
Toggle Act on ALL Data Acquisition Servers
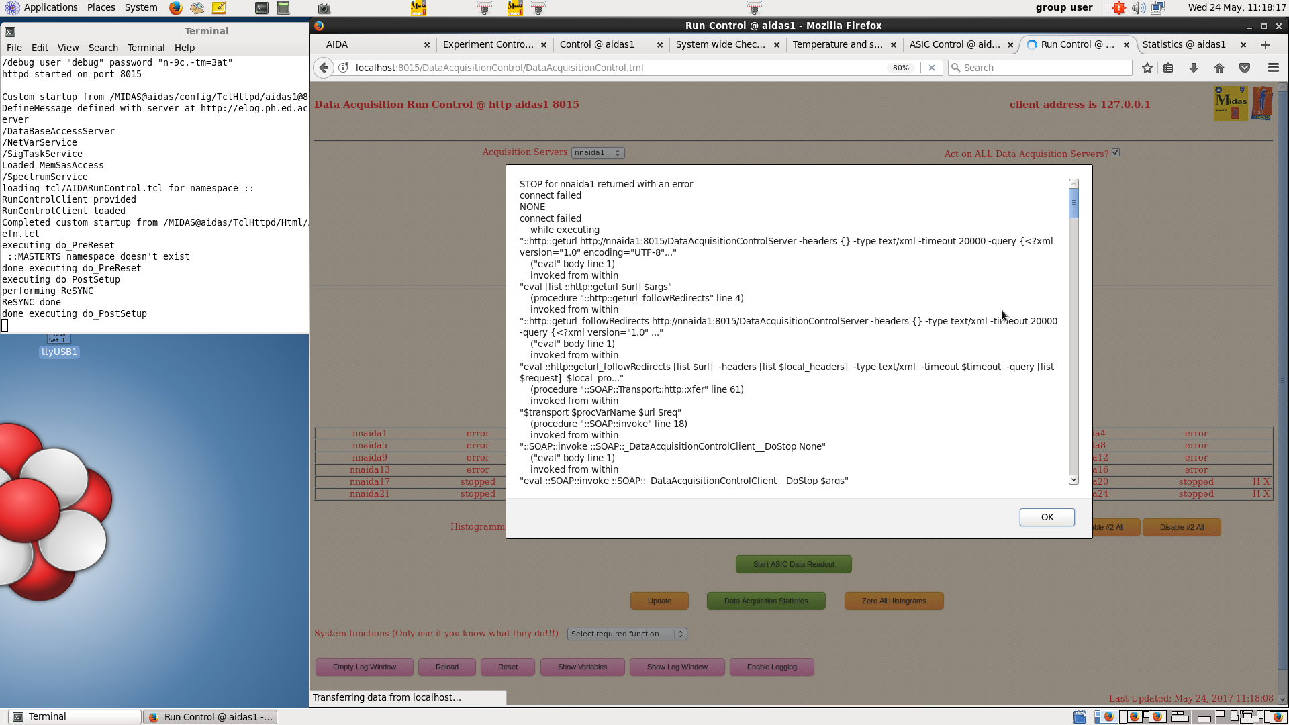point(1116,152)
